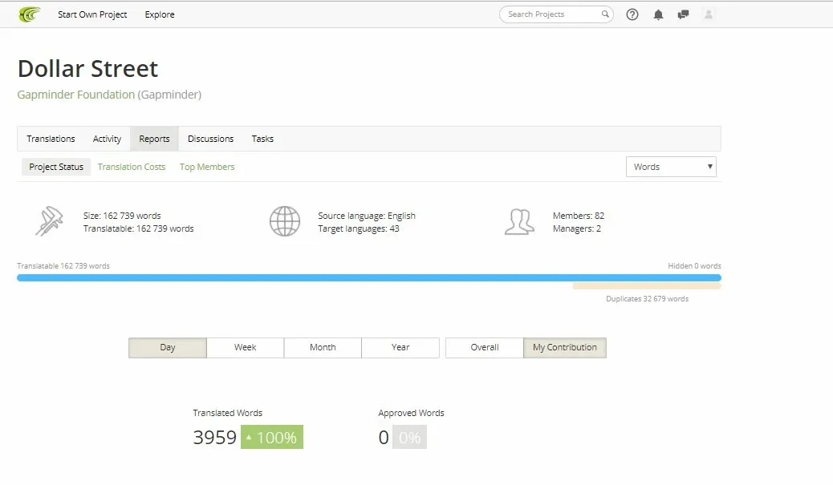Click the Crowdin logo icon
The height and width of the screenshot is (485, 833).
29,14
